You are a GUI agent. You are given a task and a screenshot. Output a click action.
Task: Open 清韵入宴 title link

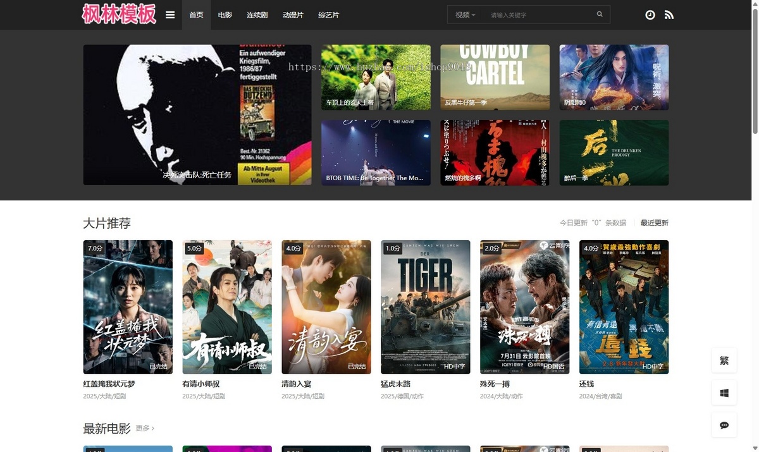(x=297, y=384)
